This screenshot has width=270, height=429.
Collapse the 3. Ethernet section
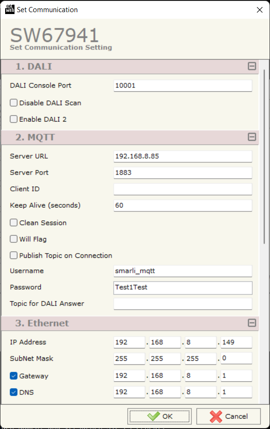(252, 323)
